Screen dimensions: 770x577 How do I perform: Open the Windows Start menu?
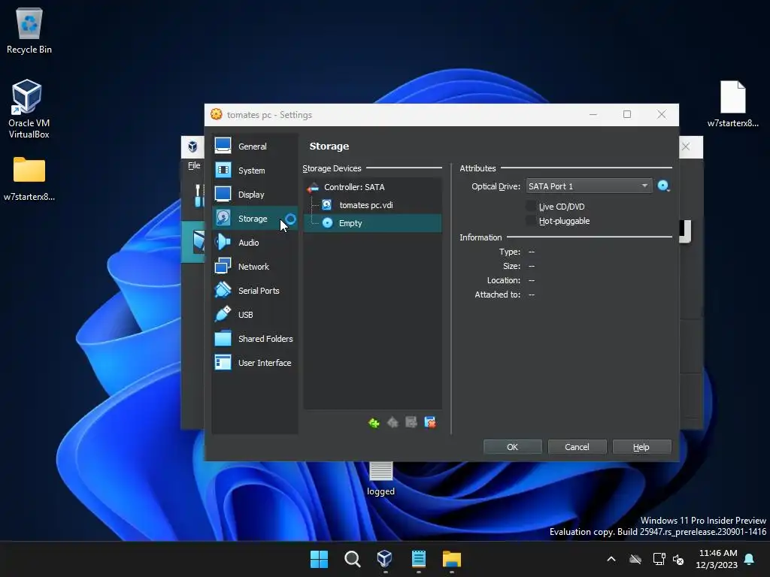[319, 559]
